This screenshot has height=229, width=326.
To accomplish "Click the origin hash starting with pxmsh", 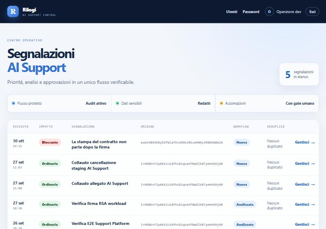I will 182,143.
